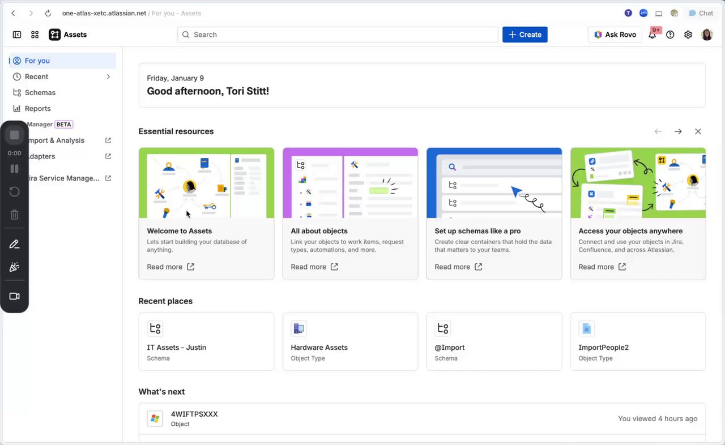Open Reports in the sidebar
The image size is (725, 445).
[37, 108]
